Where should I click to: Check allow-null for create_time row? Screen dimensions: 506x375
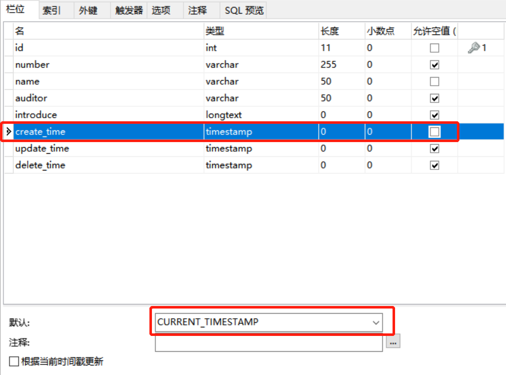point(435,131)
